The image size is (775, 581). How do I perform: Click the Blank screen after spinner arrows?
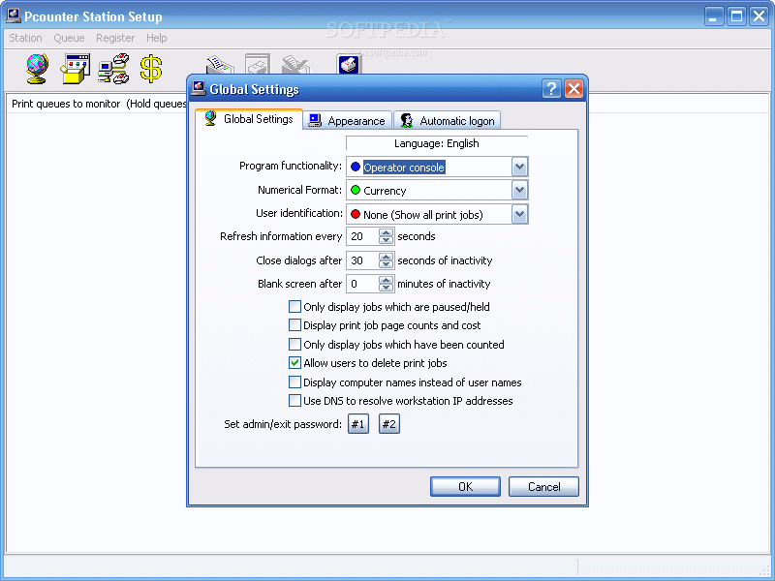tap(386, 284)
